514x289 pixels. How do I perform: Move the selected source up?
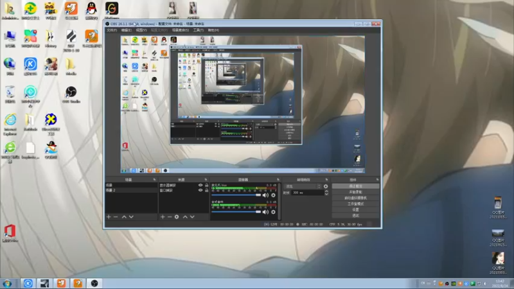(185, 217)
